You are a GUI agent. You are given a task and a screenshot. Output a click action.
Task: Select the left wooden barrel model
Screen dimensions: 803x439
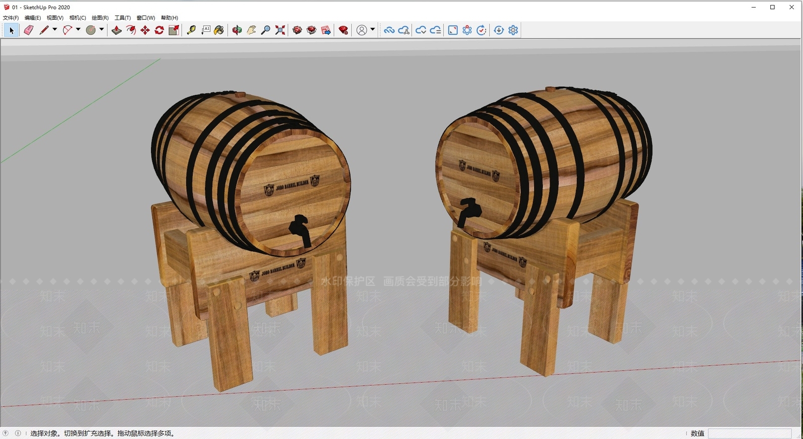point(251,173)
